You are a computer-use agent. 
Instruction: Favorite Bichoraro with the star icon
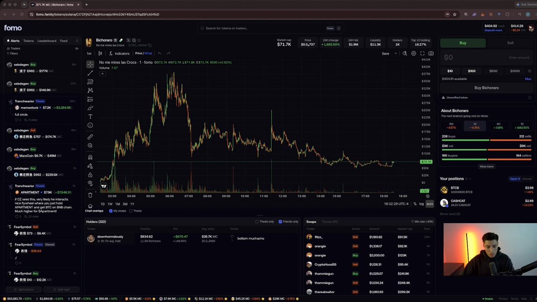pos(139,40)
